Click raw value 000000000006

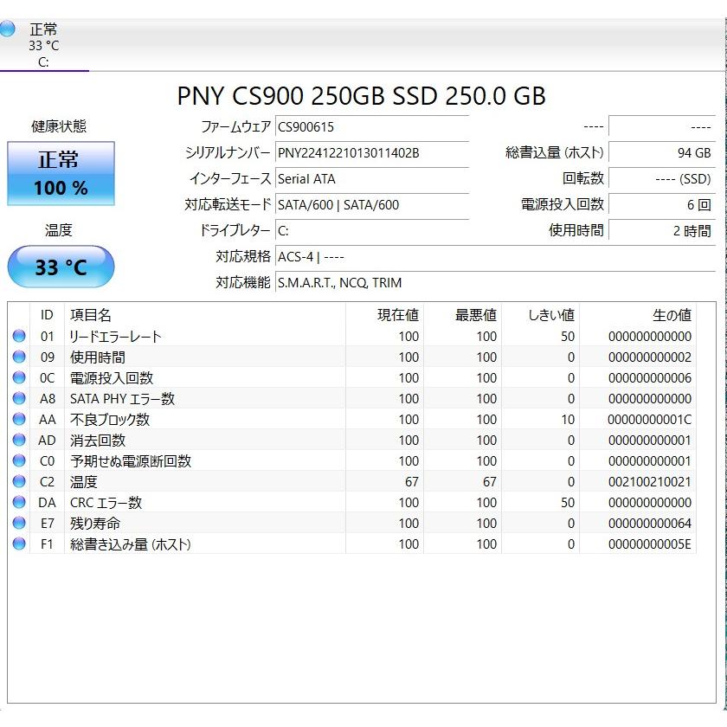click(x=650, y=378)
